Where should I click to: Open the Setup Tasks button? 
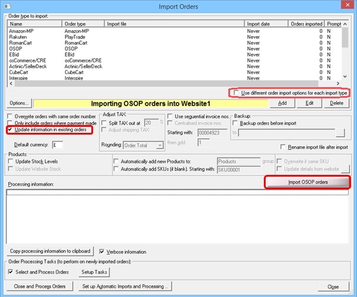click(94, 272)
